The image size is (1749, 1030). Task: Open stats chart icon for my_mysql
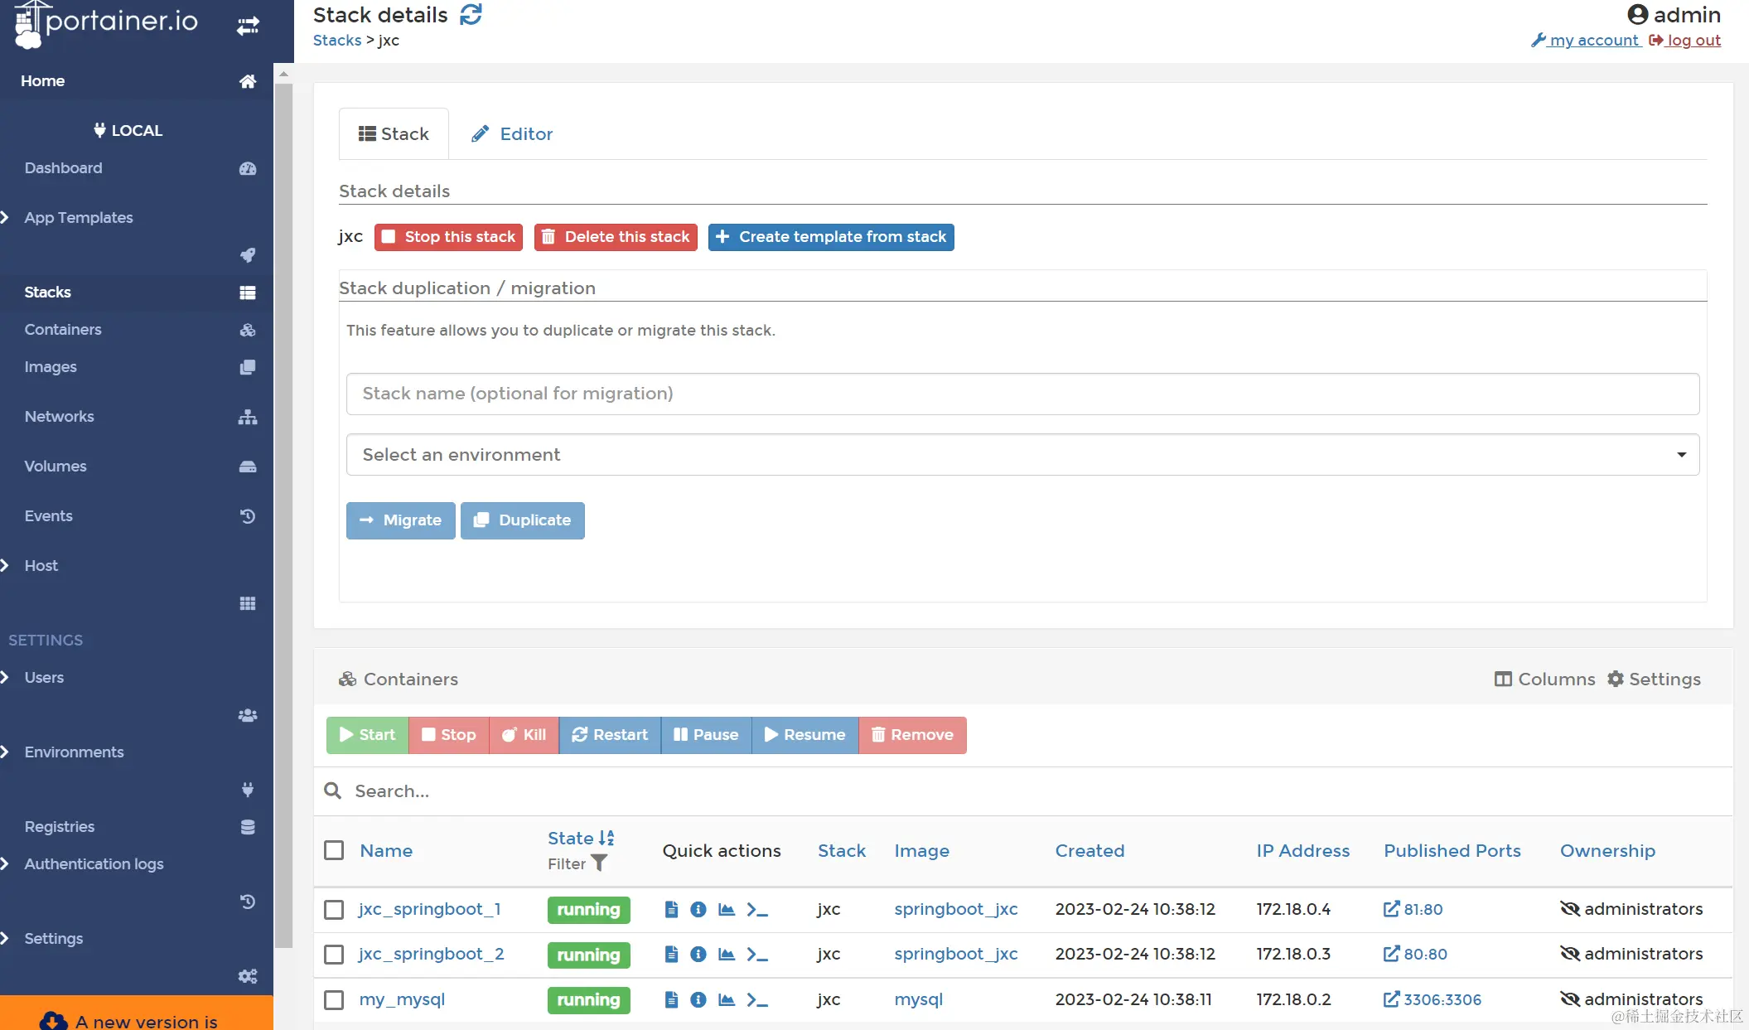coord(727,1000)
